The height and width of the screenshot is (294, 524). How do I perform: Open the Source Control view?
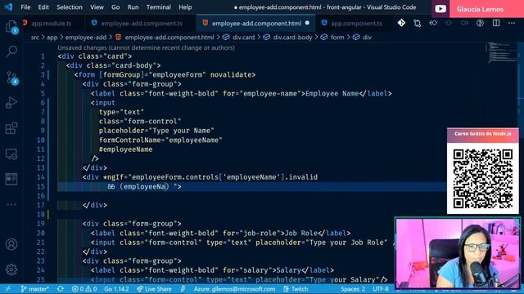tap(11, 78)
